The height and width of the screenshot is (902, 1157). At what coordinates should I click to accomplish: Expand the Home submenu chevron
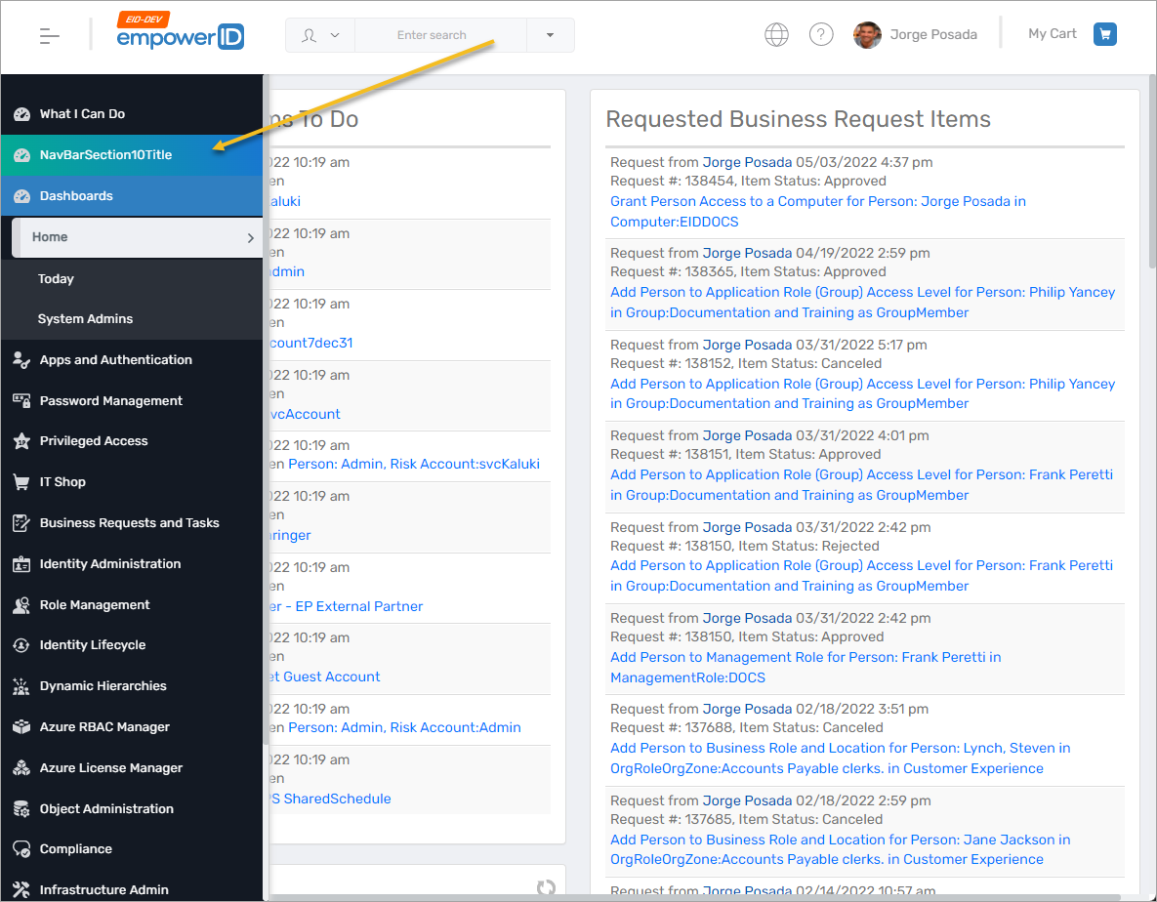pyautogui.click(x=251, y=236)
